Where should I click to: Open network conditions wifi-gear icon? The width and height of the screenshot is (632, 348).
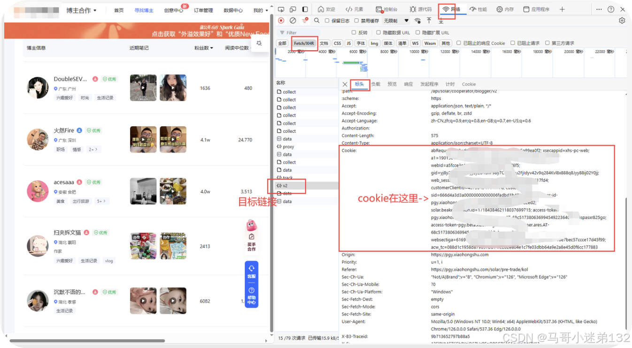417,21
